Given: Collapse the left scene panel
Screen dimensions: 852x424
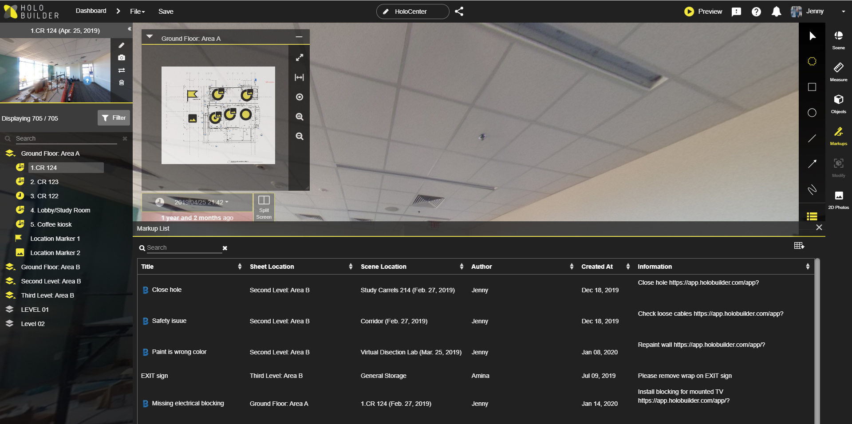Looking at the screenshot, I should [x=129, y=29].
